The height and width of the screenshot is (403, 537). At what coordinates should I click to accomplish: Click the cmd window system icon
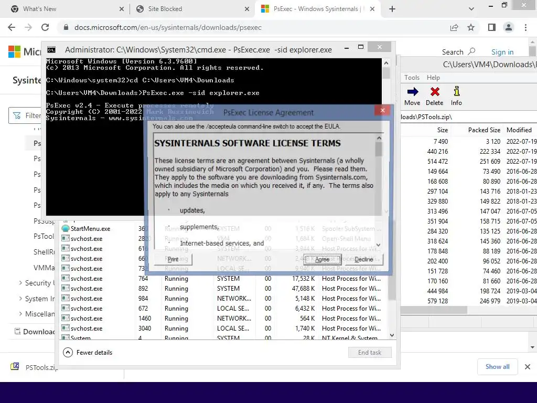(x=51, y=50)
